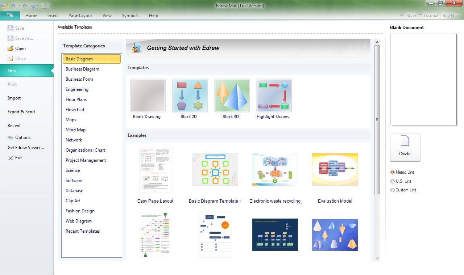The image size is (464, 275).
Task: Choose the Blank Drawing template icon
Action: pos(148,96)
